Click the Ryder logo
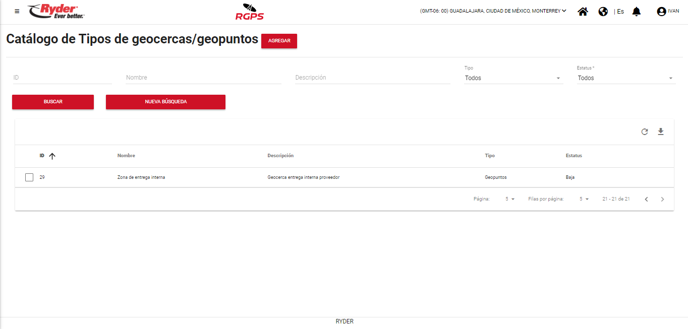 click(x=56, y=11)
